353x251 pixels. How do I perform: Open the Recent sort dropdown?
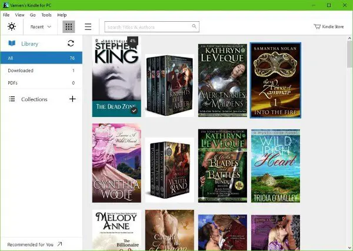[x=41, y=27]
